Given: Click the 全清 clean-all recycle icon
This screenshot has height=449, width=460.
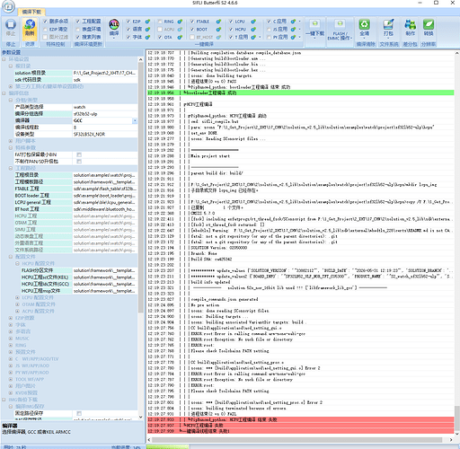Looking at the screenshot, I should point(365,24).
